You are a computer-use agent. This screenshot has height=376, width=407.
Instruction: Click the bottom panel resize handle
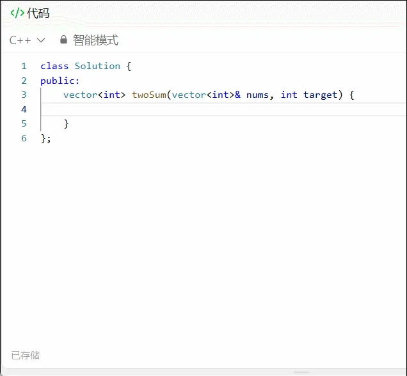[x=301, y=372]
